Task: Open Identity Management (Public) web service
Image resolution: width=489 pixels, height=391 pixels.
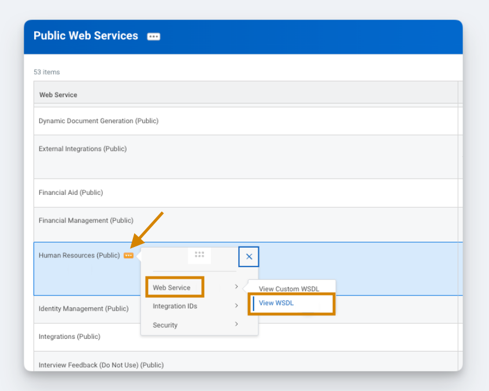Action: [83, 309]
